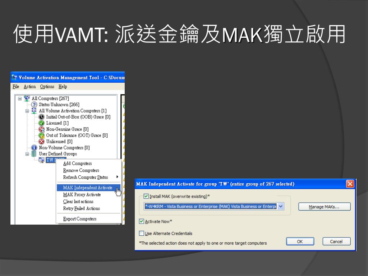
Task: Collapse the All Computers tree node
Action: 20,98
